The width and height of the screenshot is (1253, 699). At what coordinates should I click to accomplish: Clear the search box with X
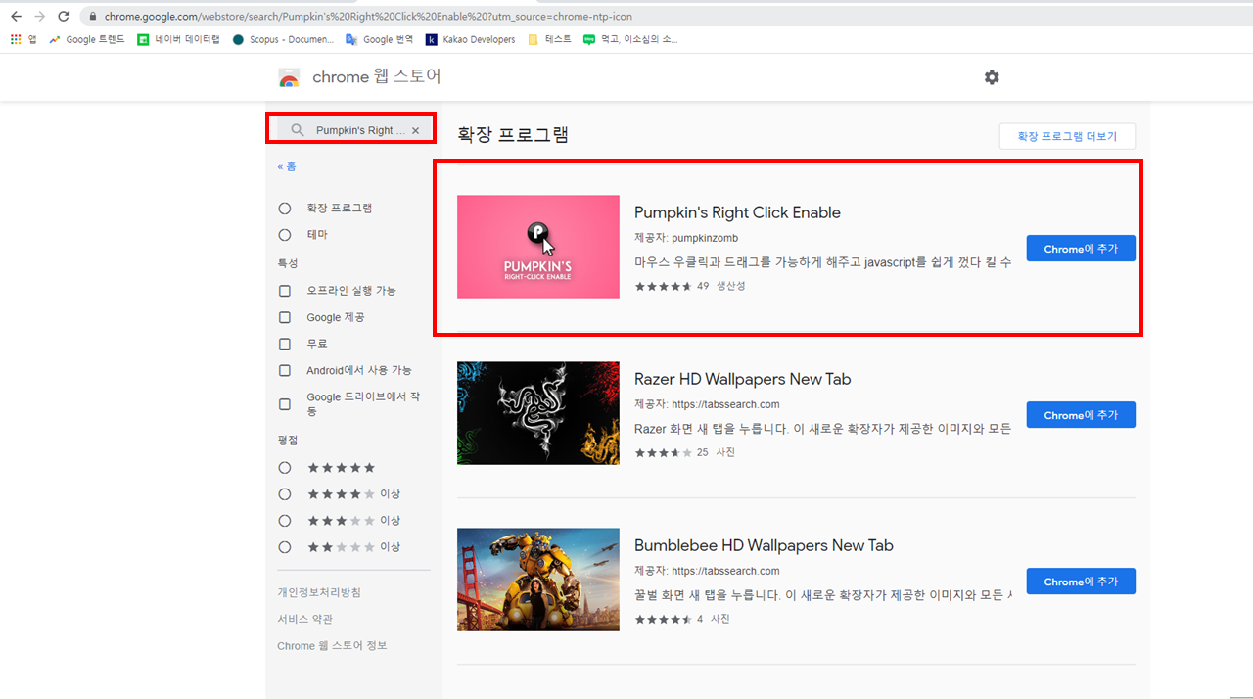415,130
